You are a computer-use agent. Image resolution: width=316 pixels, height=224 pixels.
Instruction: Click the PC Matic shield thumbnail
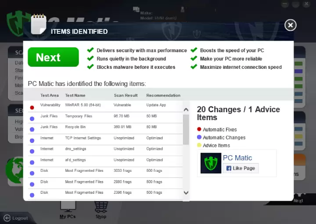click(x=211, y=163)
